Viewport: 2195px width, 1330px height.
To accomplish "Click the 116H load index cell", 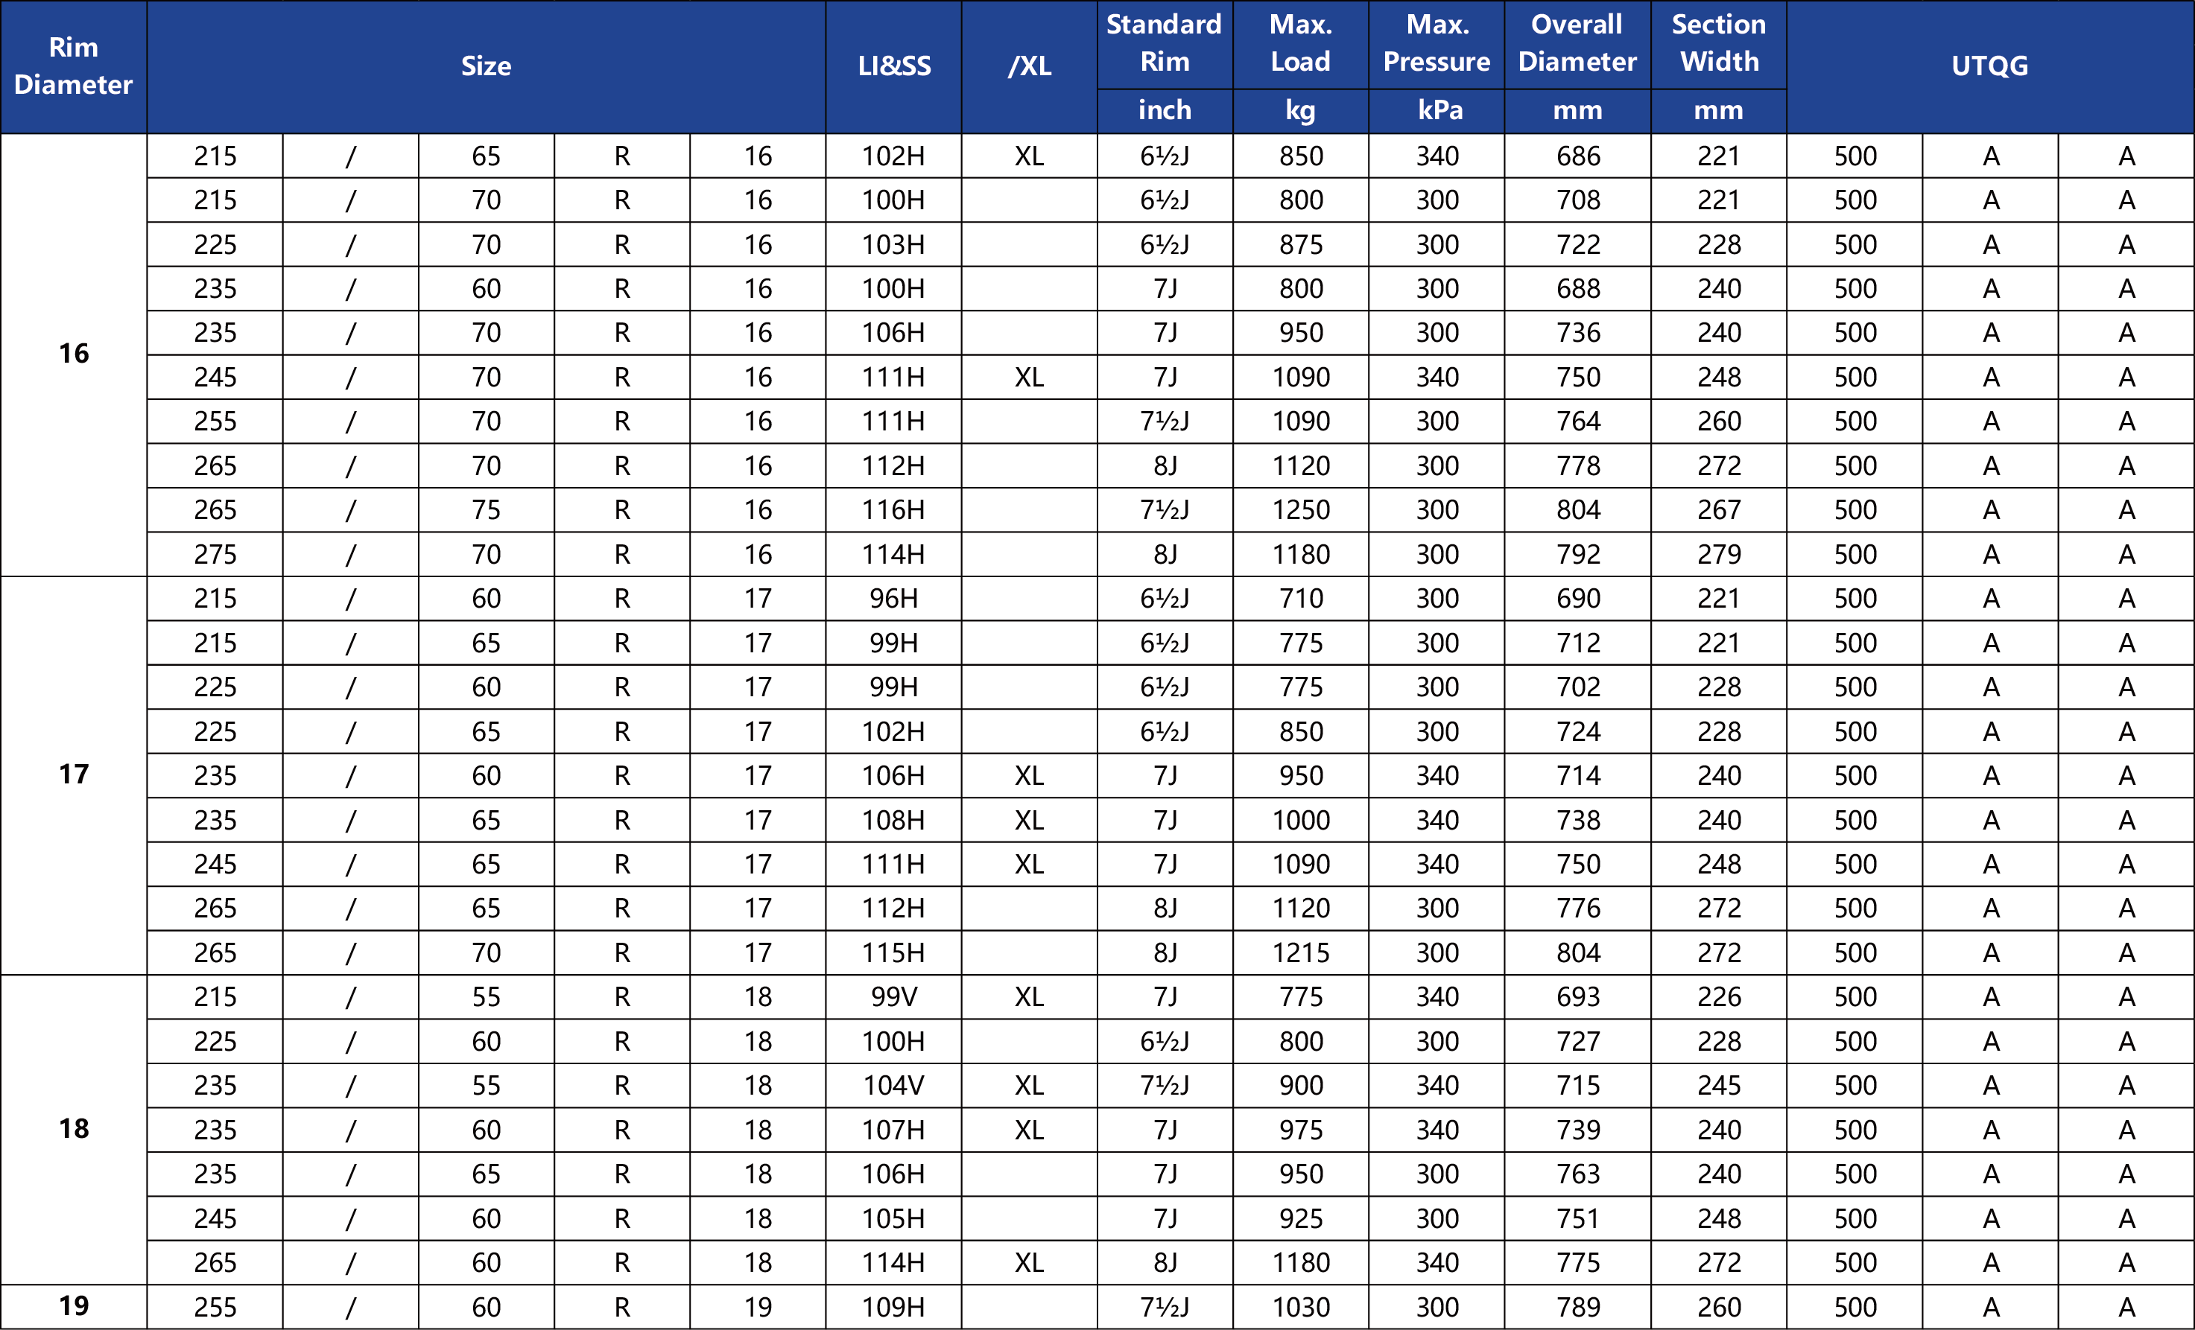I will (x=893, y=510).
